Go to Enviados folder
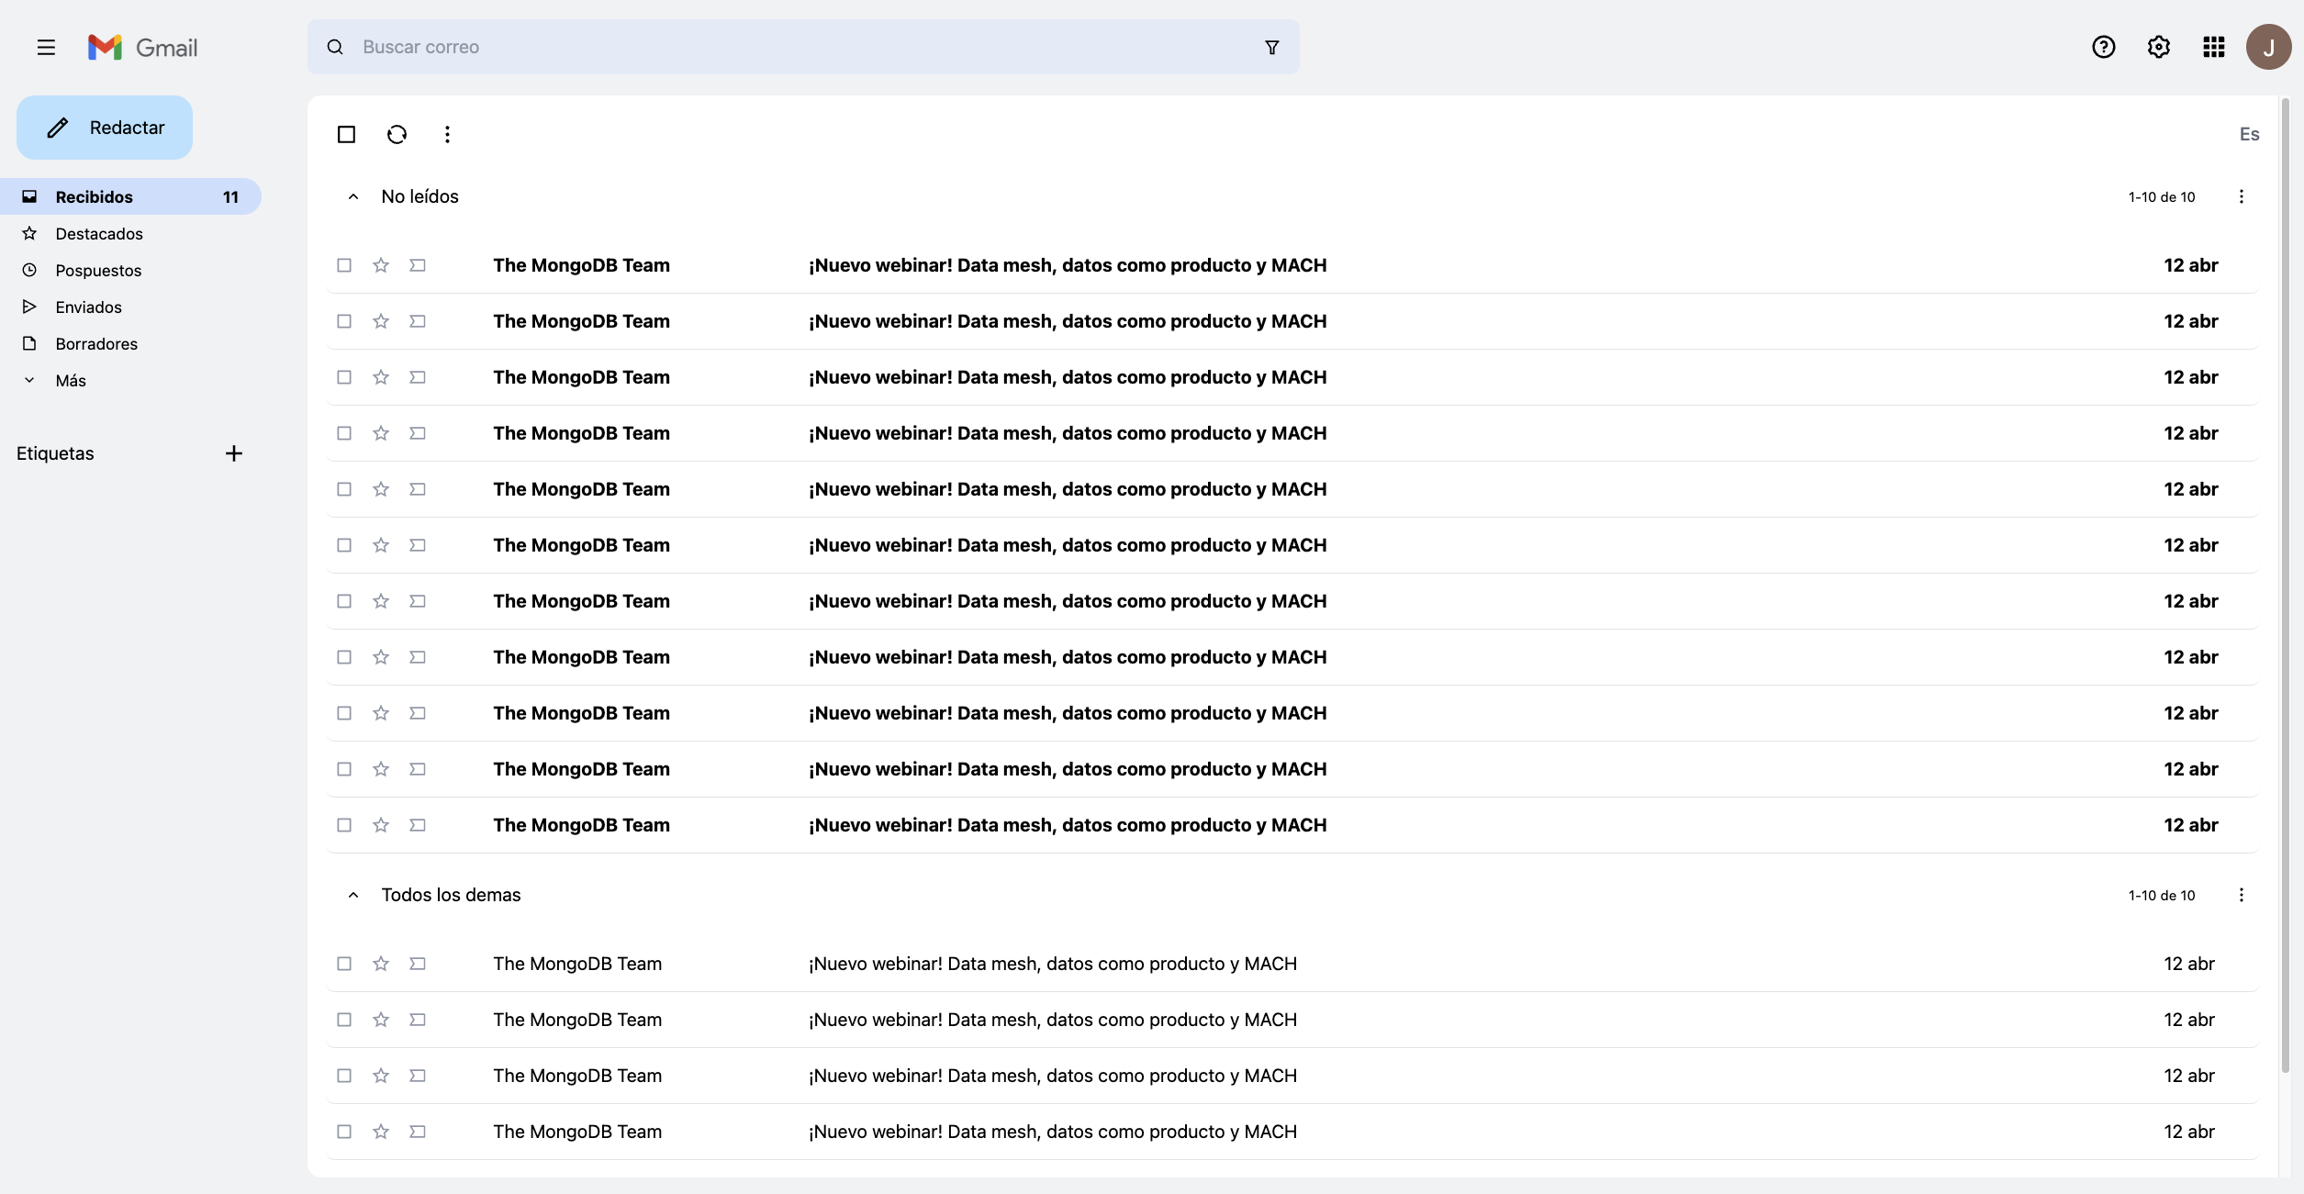Screen dimensions: 2304x1194 88,307
